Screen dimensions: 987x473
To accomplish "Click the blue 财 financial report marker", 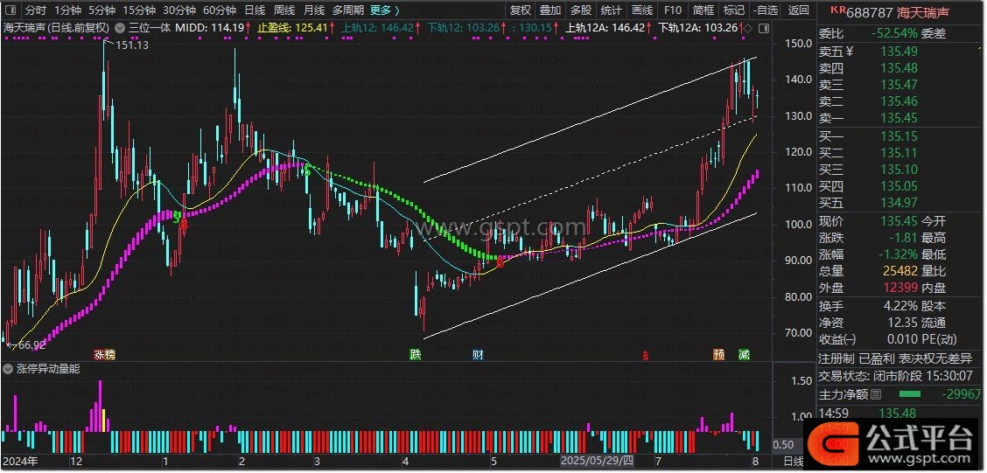I will (478, 355).
